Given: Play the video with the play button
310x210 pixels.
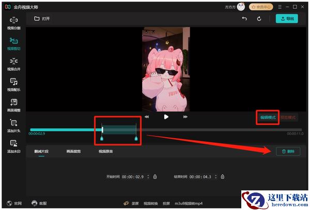Looking at the screenshot, I should [166, 117].
